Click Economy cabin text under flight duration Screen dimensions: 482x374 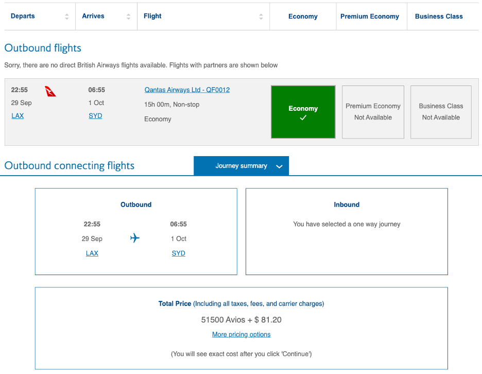158,119
